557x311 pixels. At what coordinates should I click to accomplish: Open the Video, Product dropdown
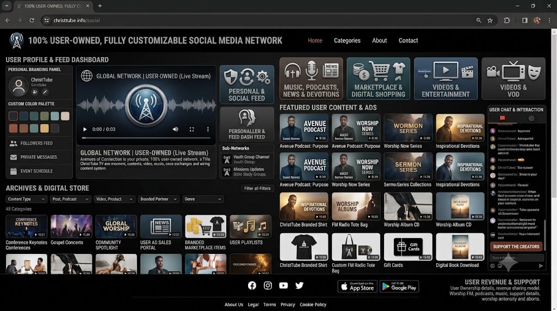point(114,199)
